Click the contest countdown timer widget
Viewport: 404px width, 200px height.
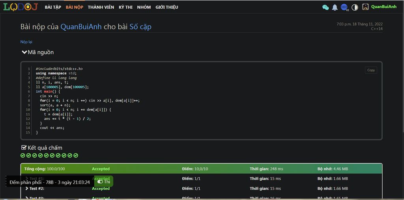(50, 182)
